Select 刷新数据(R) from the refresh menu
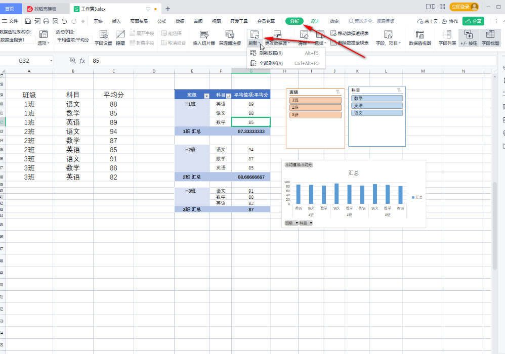This screenshot has height=354, width=505. pos(270,53)
